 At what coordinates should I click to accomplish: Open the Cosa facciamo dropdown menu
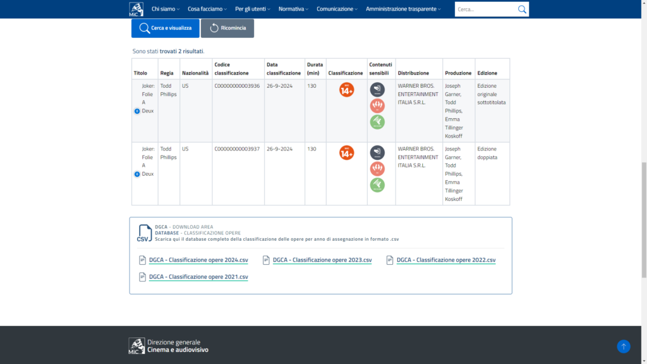click(207, 9)
